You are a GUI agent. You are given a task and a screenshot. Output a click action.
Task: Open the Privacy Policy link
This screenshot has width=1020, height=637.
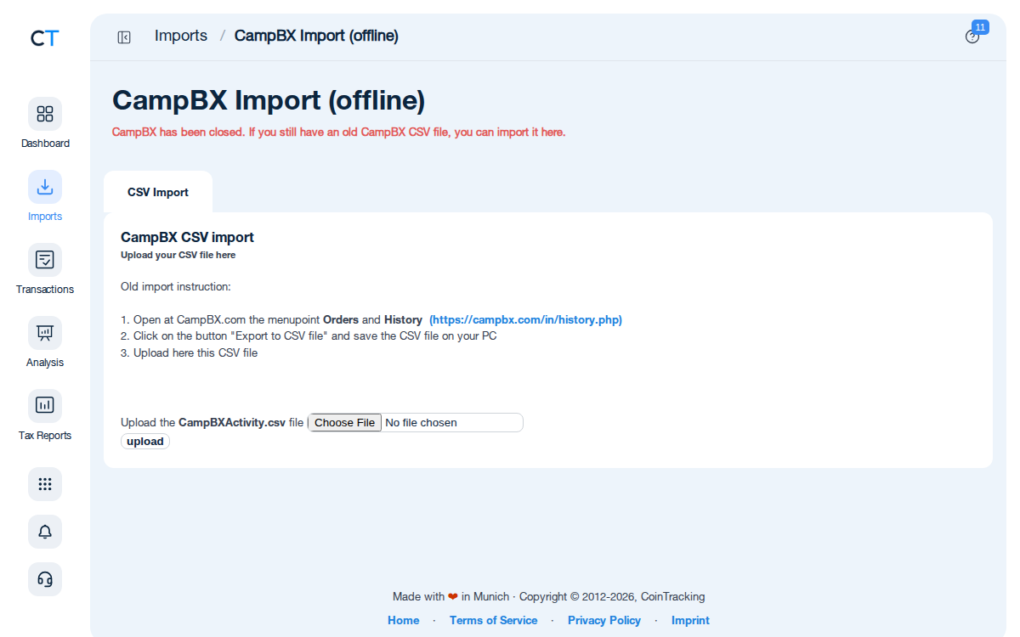click(x=604, y=620)
